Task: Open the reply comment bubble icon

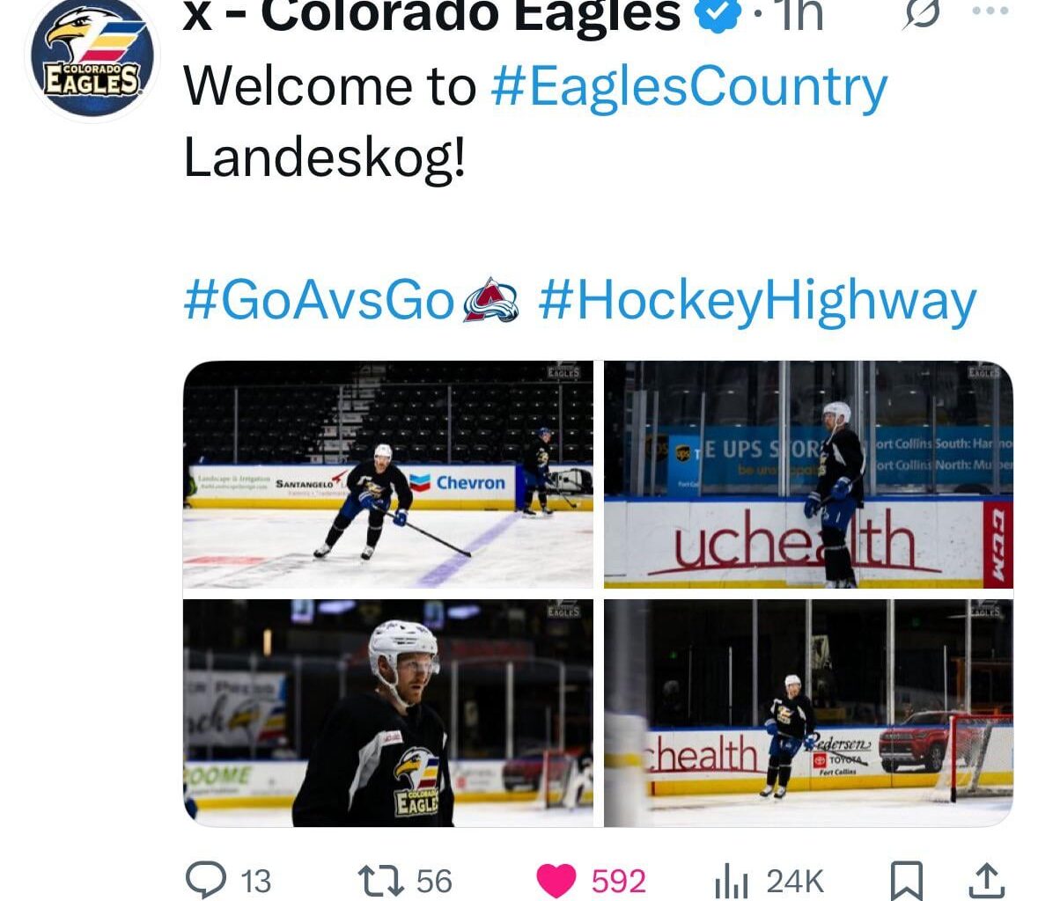Action: [x=206, y=881]
